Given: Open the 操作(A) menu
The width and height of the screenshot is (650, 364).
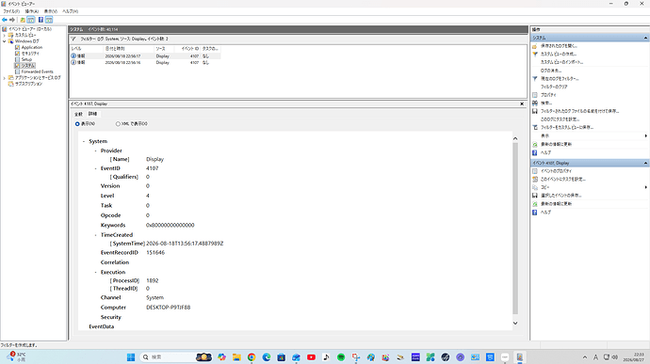Looking at the screenshot, I should click(x=32, y=11).
